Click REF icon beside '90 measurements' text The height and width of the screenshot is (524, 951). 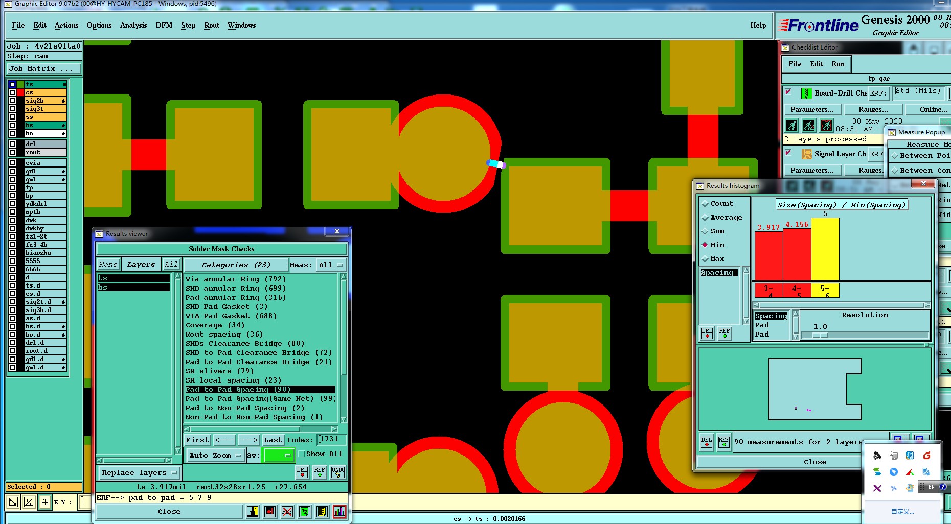724,442
